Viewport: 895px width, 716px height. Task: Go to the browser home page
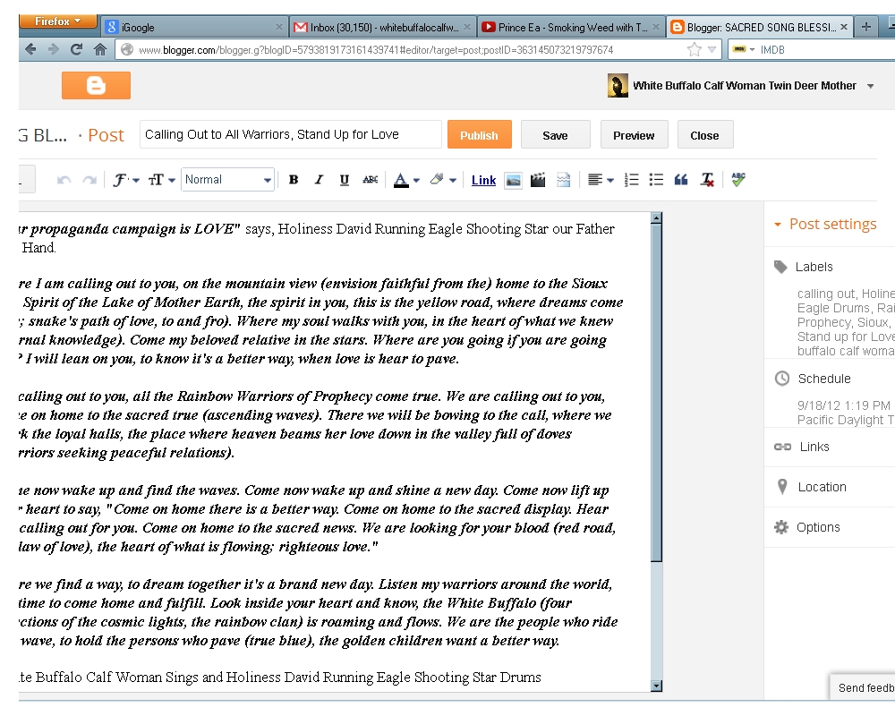[x=100, y=50]
